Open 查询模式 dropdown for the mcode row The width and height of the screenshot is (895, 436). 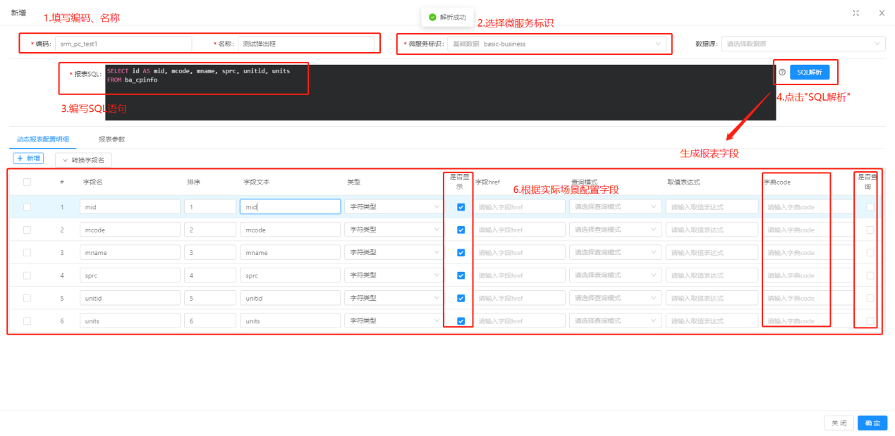616,230
